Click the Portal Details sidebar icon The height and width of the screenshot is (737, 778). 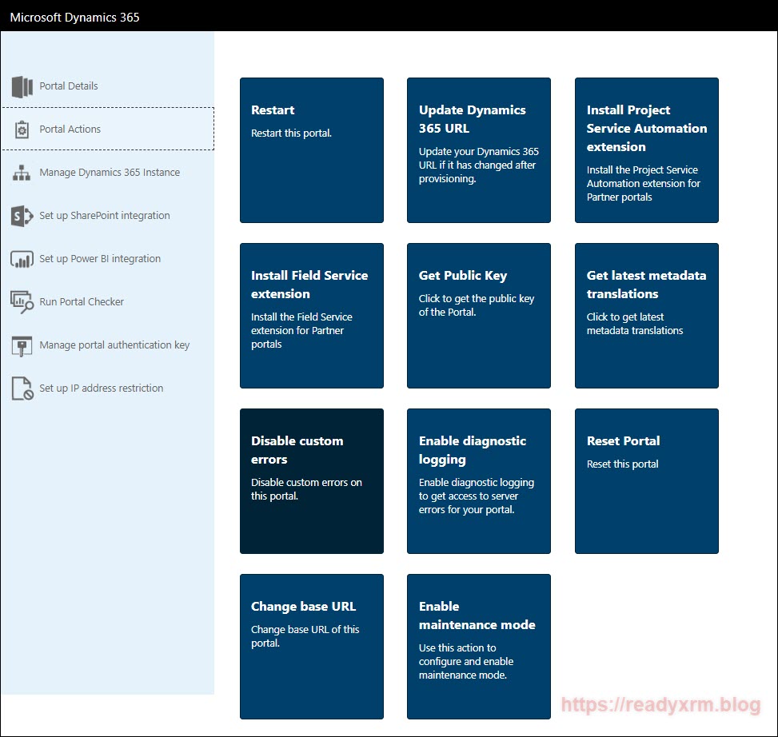[x=22, y=86]
